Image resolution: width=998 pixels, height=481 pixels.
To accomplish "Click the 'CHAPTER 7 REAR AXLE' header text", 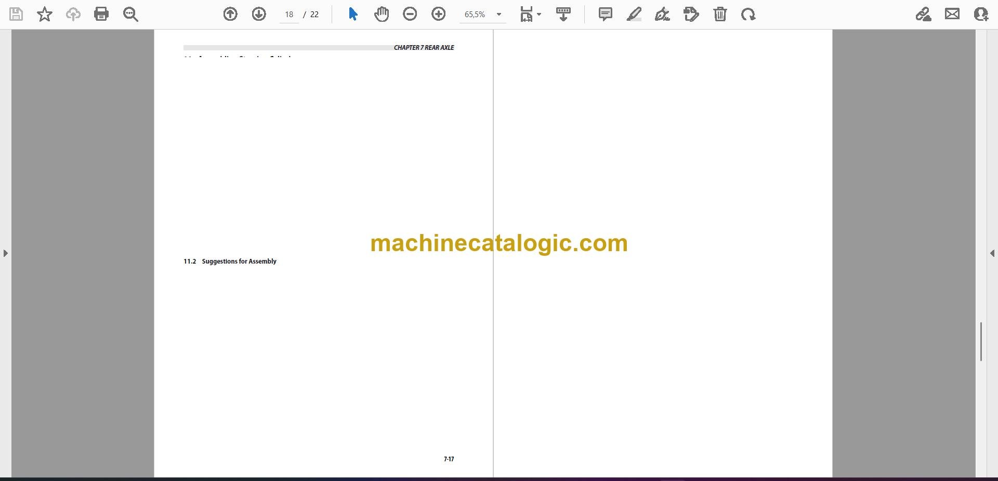I will pos(424,48).
